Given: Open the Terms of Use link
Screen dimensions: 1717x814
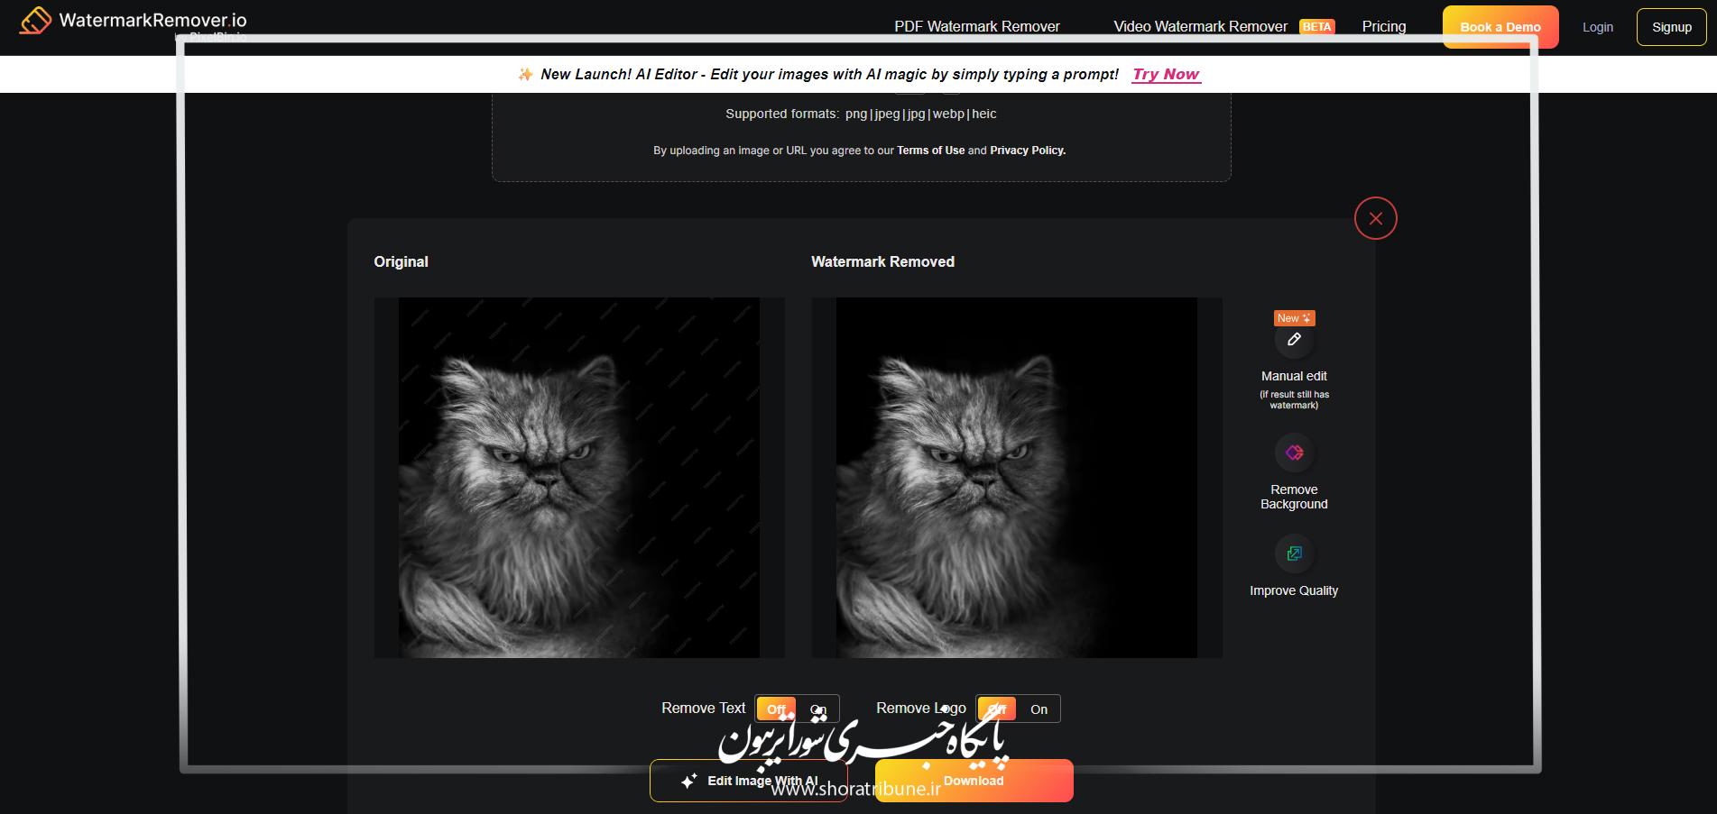Looking at the screenshot, I should point(930,151).
